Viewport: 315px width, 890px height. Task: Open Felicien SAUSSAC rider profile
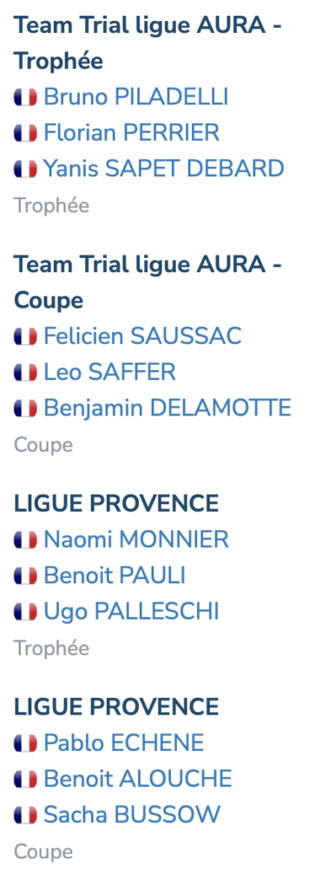tap(143, 336)
